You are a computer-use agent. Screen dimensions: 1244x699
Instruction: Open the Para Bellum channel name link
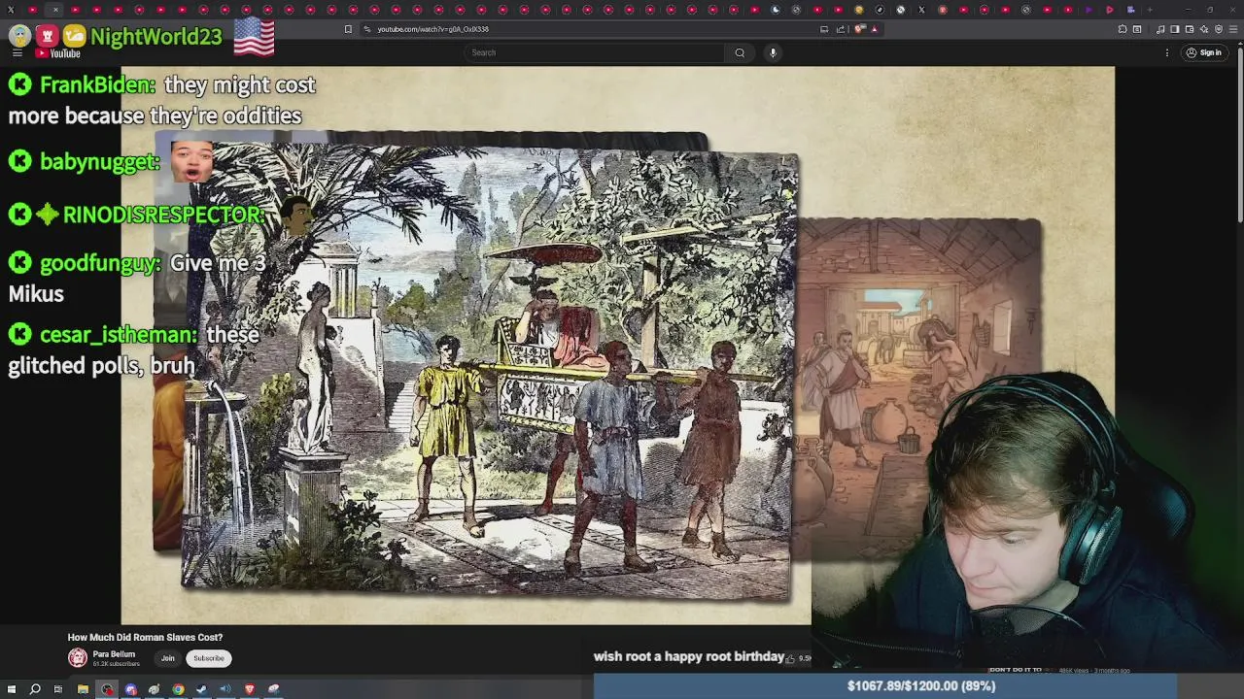pyautogui.click(x=114, y=654)
